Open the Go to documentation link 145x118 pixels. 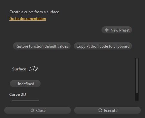coord(28,19)
